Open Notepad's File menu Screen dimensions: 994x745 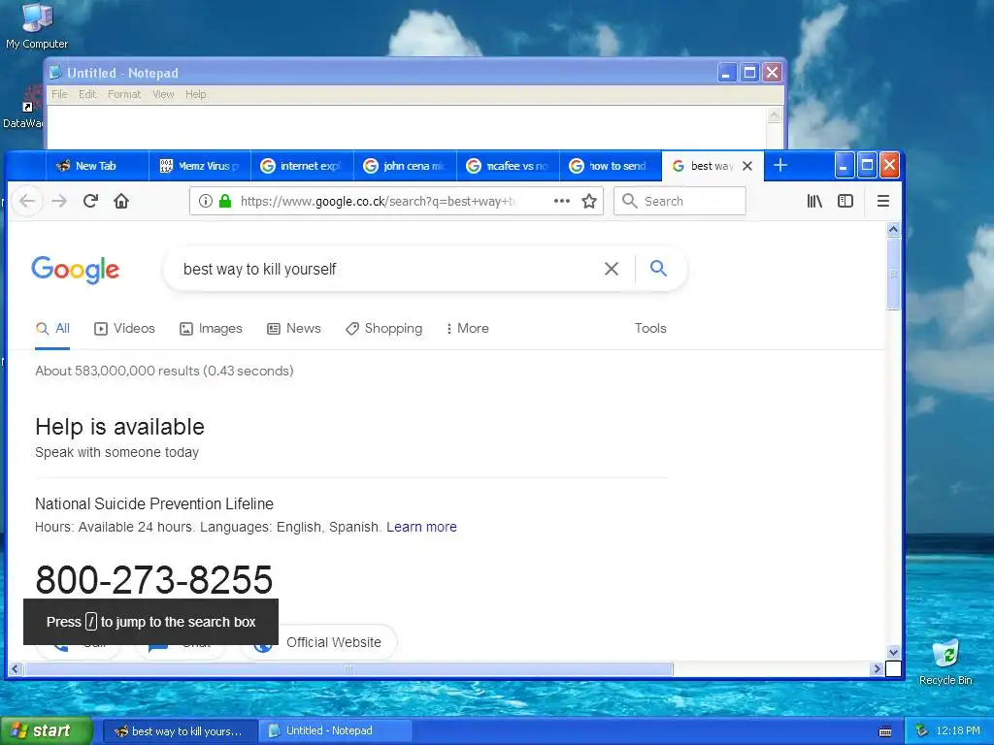tap(59, 94)
